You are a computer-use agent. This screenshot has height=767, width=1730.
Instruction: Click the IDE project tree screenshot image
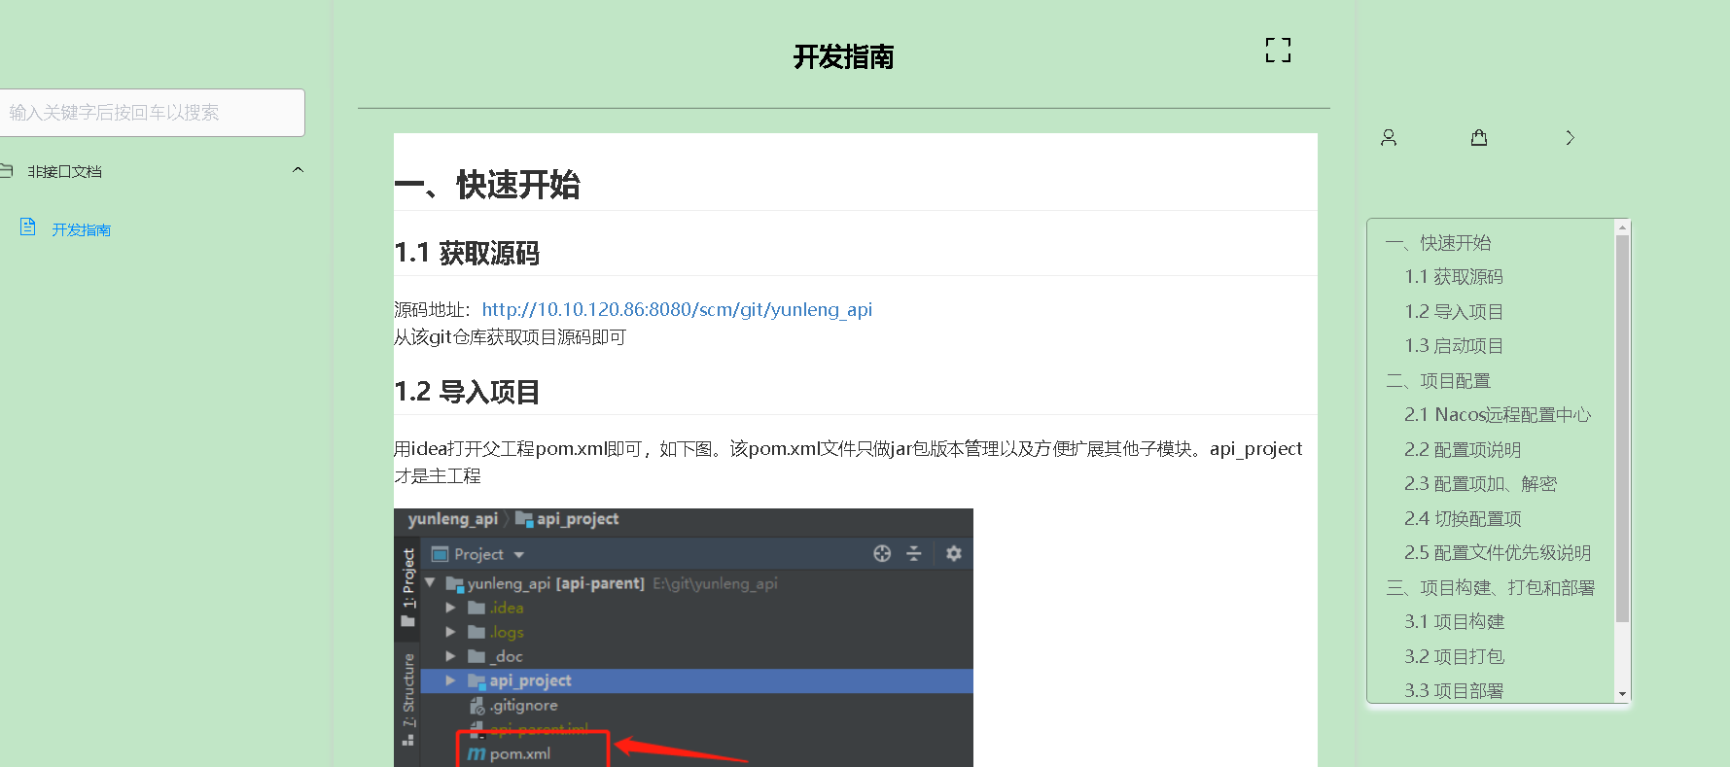point(684,638)
